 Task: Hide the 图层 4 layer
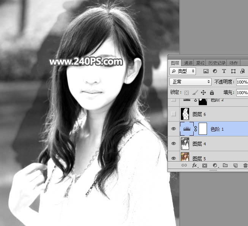tap(174, 144)
